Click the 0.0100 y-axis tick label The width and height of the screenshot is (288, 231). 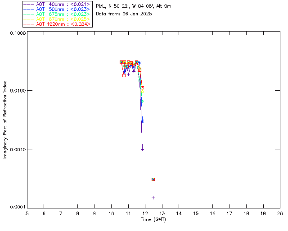point(18,91)
